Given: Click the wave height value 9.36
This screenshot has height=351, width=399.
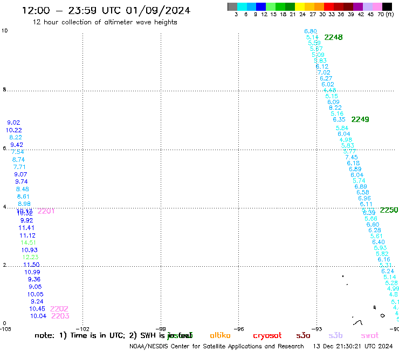Looking at the screenshot, I should [35, 279].
